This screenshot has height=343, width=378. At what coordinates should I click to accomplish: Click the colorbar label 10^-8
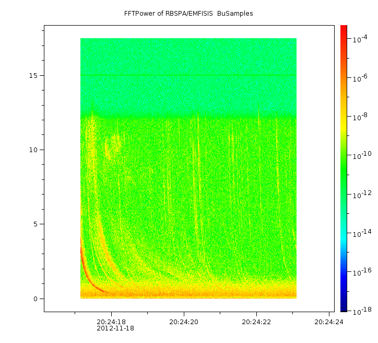(360, 117)
